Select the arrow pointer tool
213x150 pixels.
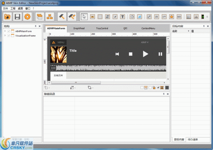click(84, 16)
